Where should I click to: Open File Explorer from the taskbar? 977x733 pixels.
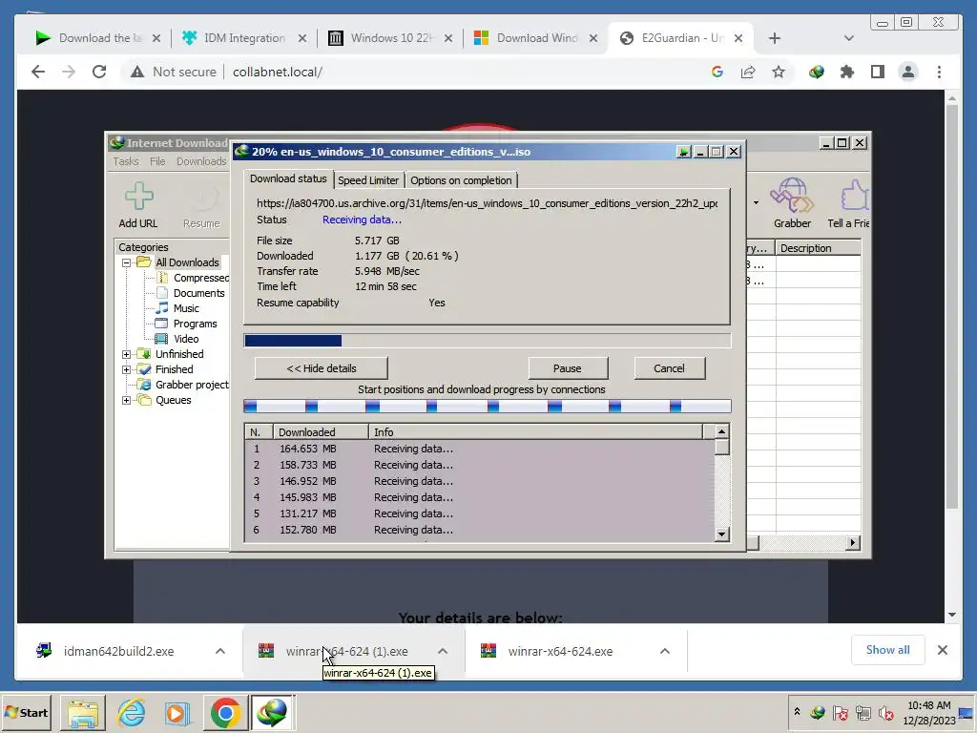(x=83, y=713)
